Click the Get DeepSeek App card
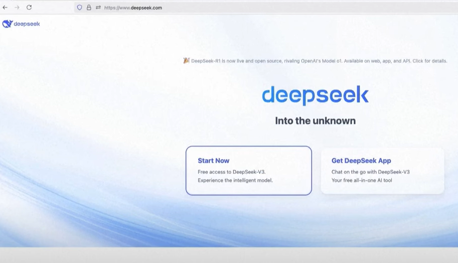 coord(382,171)
